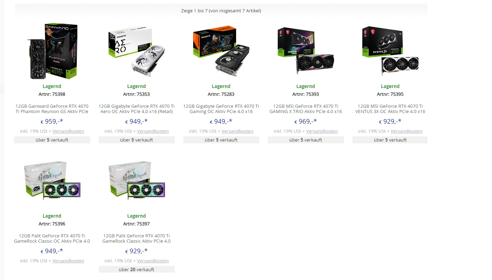
Task: Open the Gainward GeForce RTX 4070 Ti title link
Action: click(x=52, y=109)
